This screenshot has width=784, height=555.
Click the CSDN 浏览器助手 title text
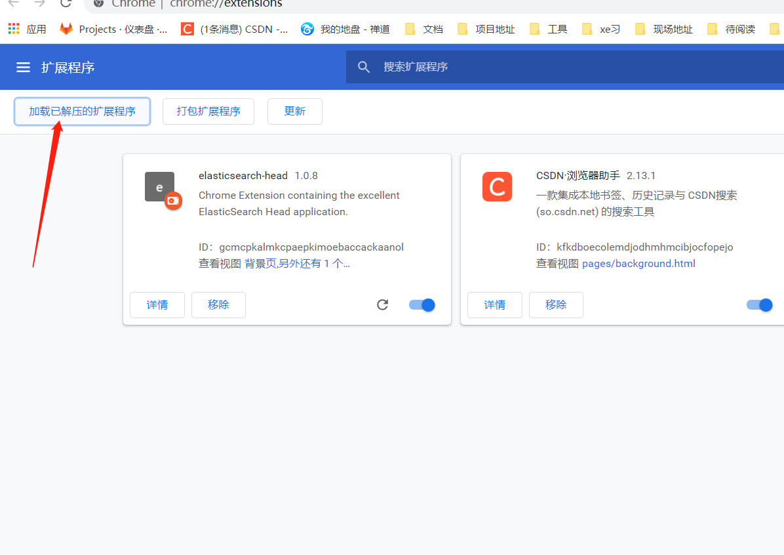[578, 176]
